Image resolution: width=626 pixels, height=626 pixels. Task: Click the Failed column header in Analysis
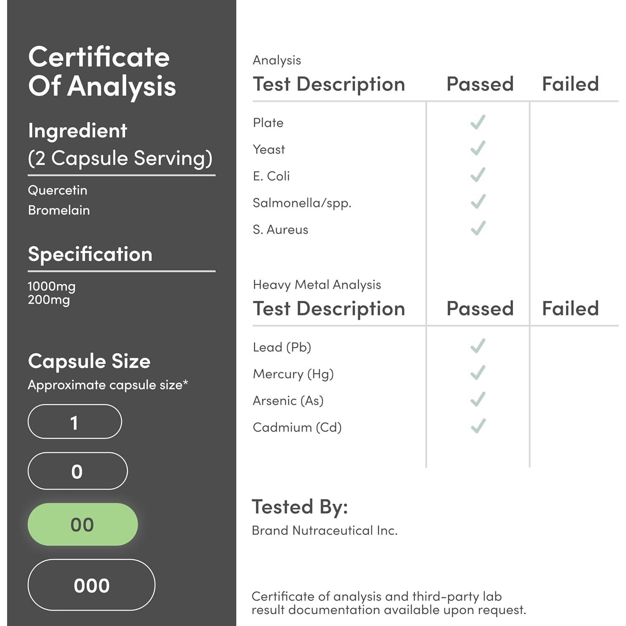click(x=570, y=84)
